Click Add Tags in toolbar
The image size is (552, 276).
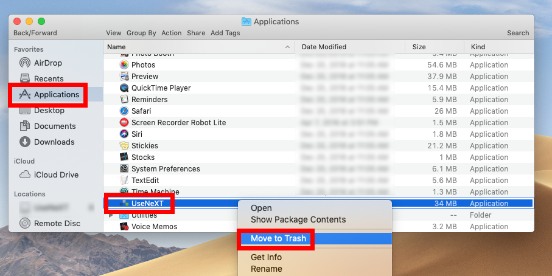click(x=225, y=33)
